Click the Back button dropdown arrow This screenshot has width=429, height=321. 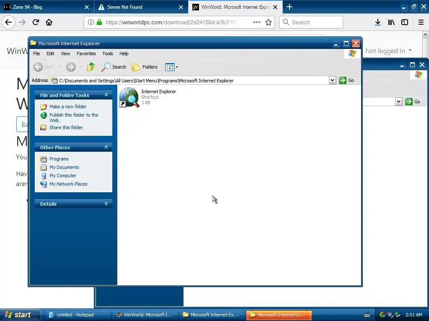[59, 67]
